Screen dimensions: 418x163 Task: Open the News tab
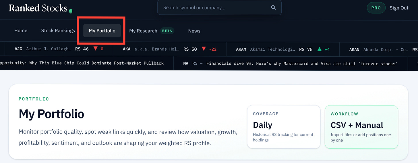point(194,31)
